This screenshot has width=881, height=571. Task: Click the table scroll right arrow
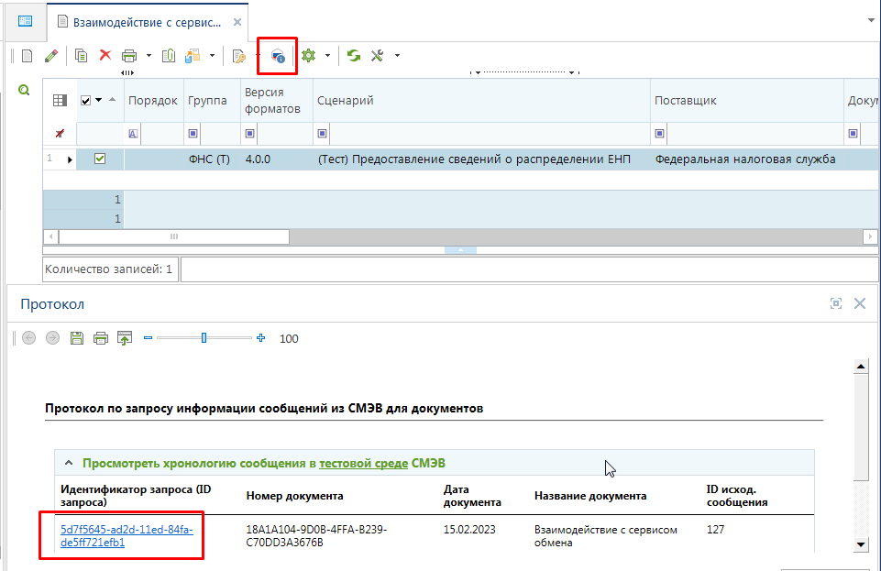870,237
